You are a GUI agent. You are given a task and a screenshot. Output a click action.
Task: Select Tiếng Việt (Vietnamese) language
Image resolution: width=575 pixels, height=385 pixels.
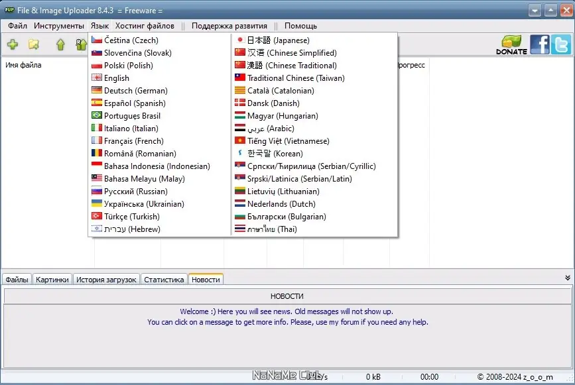click(314, 141)
